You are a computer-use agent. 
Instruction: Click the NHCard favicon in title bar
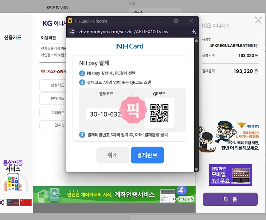pyautogui.click(x=70, y=21)
